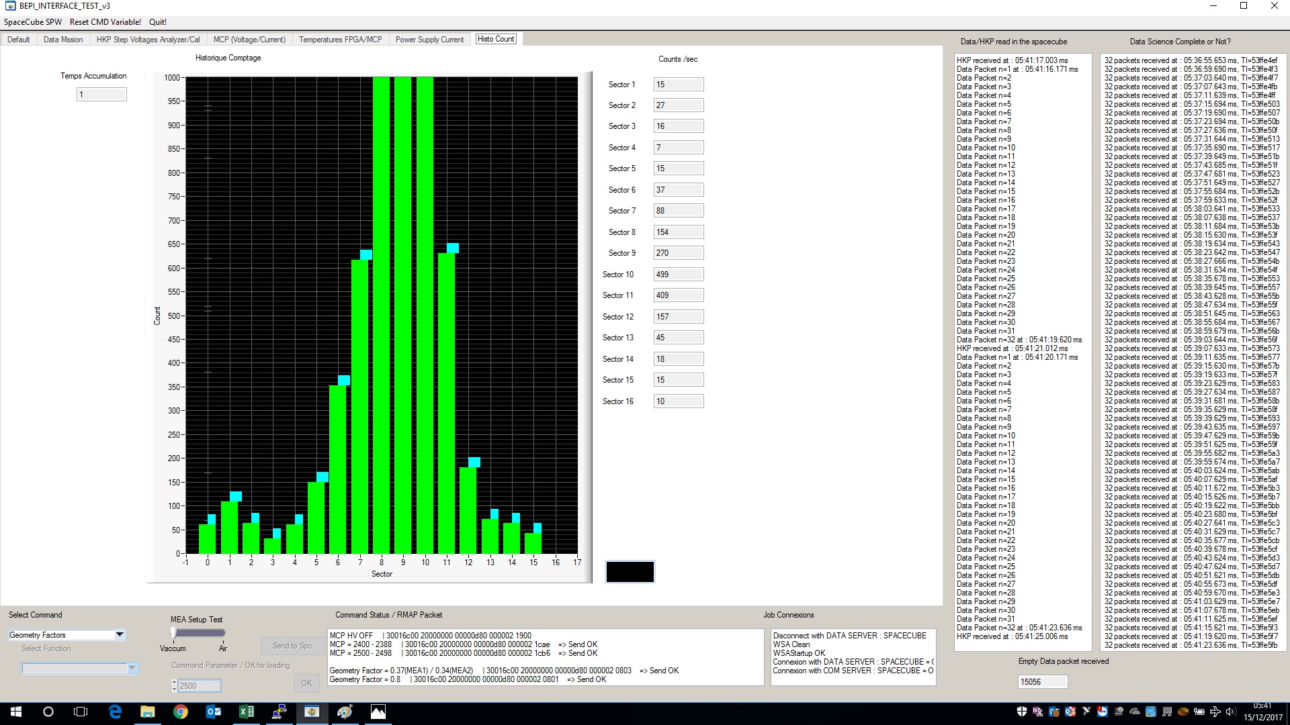Click 'Disconnect with DATA SERVER : SPACECUBE' line
The image size is (1290, 725).
[x=849, y=636]
